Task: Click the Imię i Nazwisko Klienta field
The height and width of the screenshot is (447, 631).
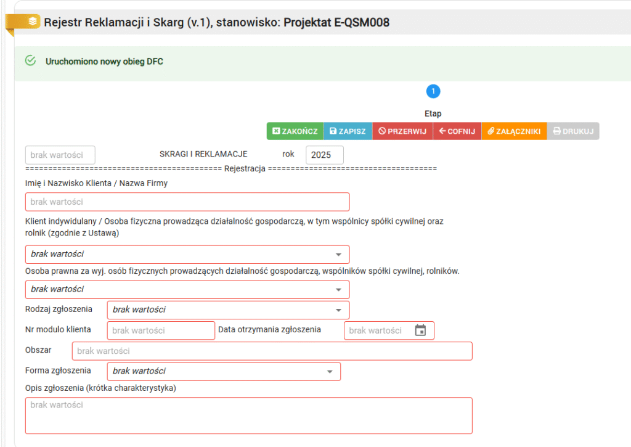Action: click(187, 202)
